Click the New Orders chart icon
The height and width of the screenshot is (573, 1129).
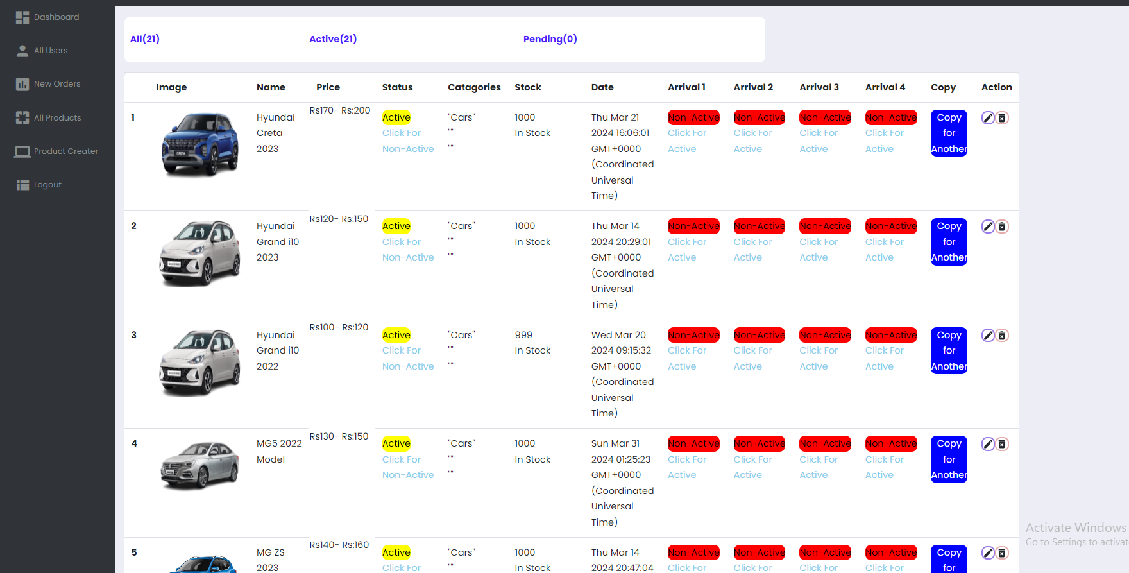tap(22, 84)
